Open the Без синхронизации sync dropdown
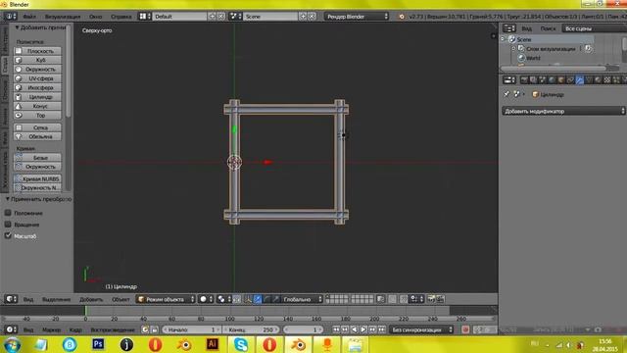The image size is (627, 353). click(x=421, y=329)
